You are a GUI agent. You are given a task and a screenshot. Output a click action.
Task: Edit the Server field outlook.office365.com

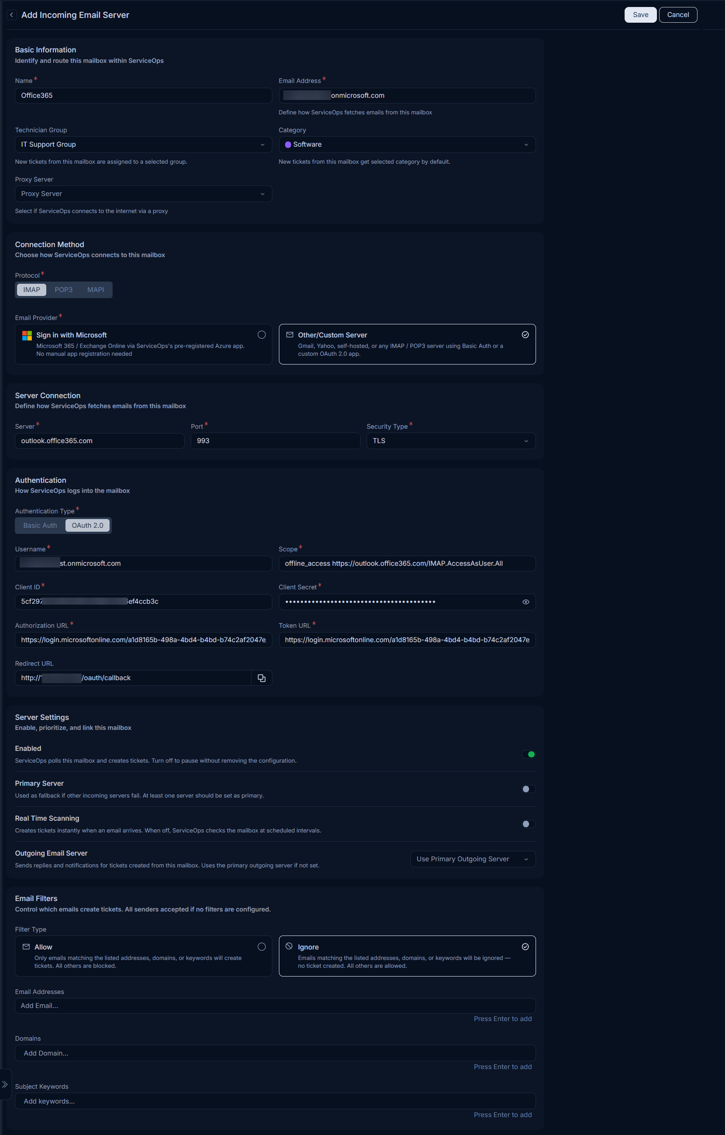click(100, 441)
